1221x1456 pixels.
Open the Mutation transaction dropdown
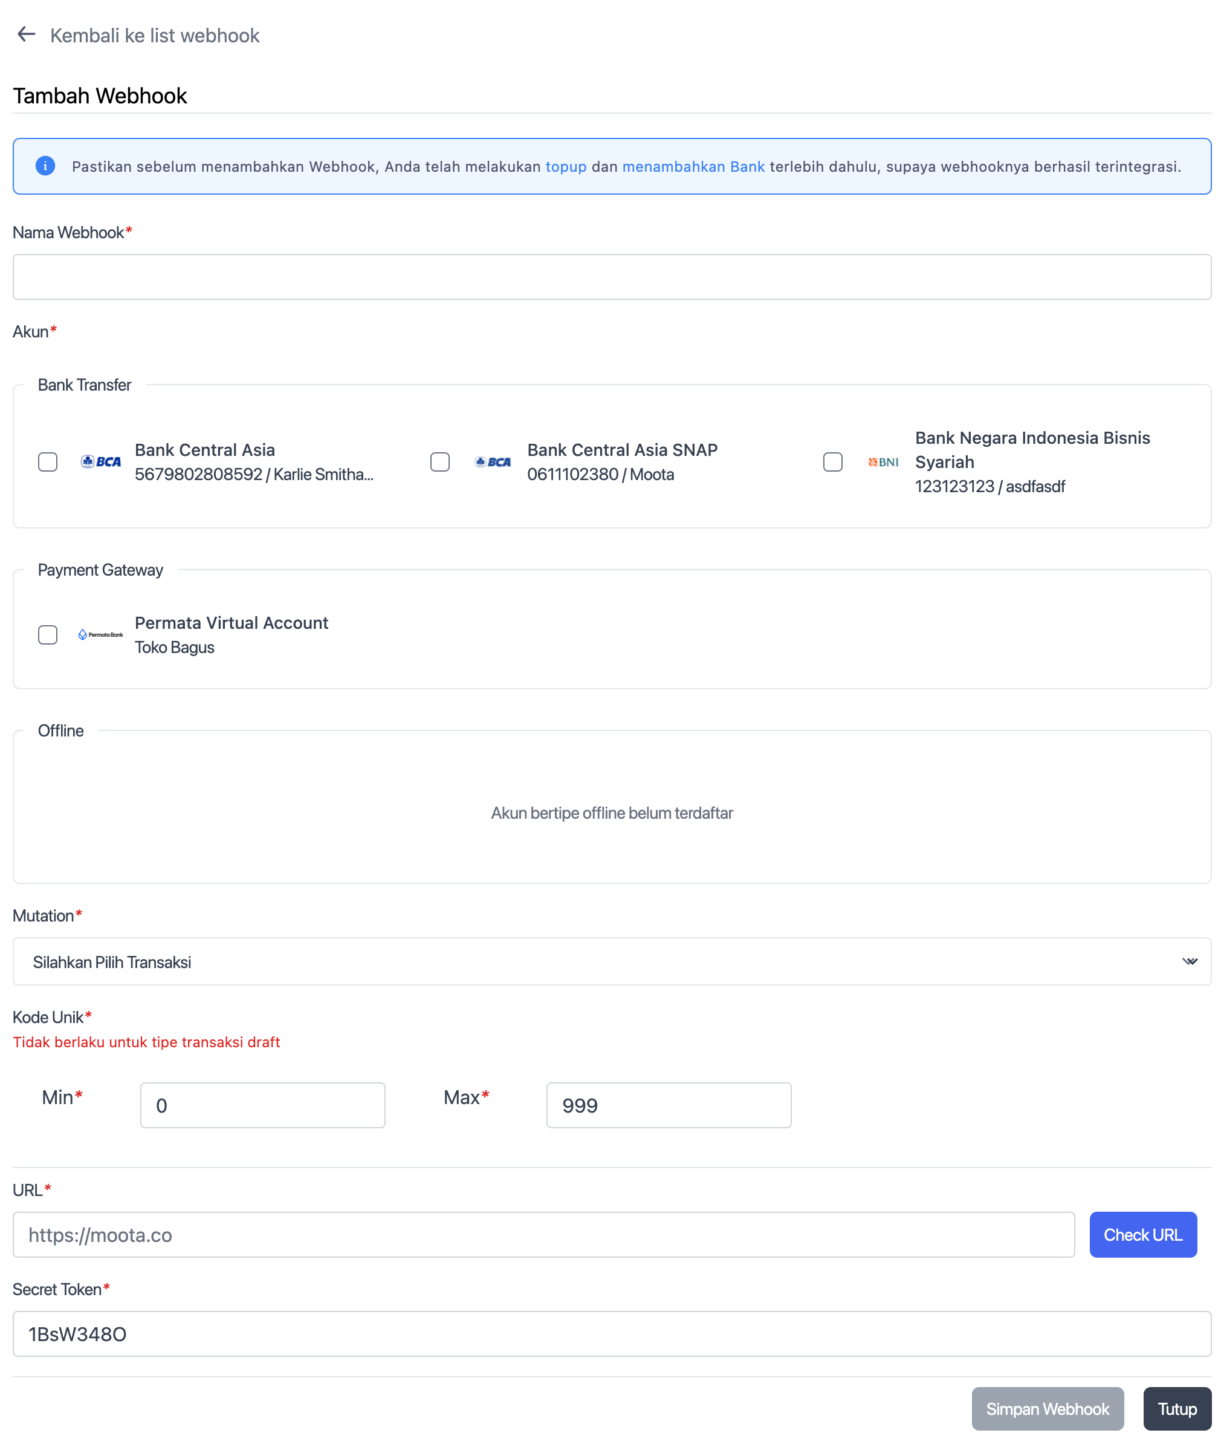[611, 961]
